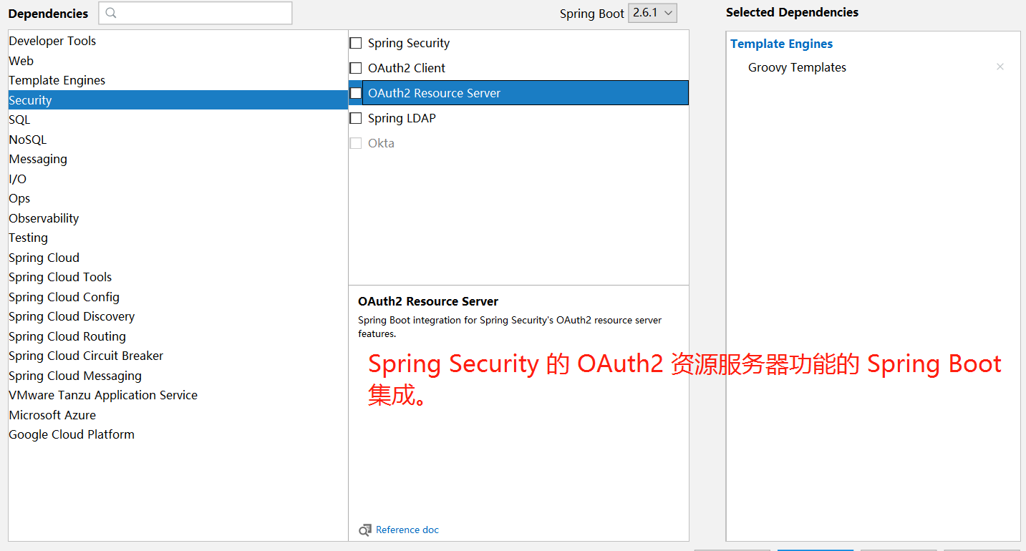The width and height of the screenshot is (1026, 551).
Task: Click the Reference doc link
Action: pyautogui.click(x=407, y=530)
